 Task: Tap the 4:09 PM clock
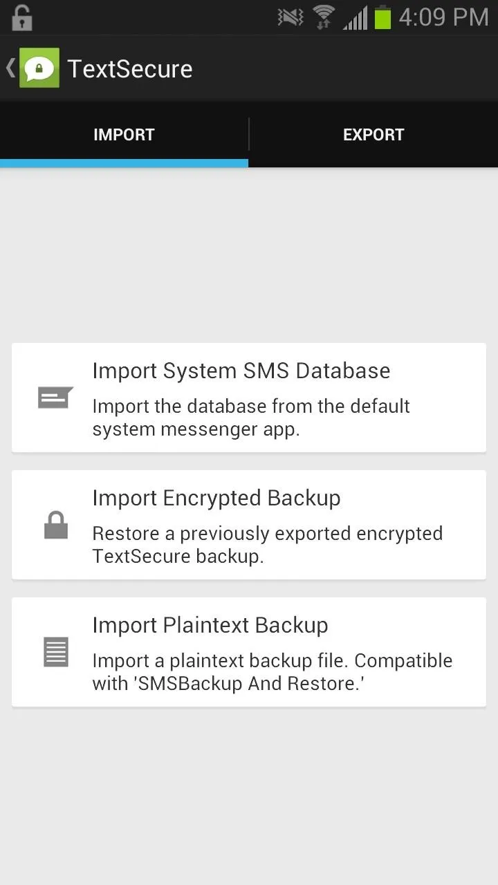pos(443,17)
